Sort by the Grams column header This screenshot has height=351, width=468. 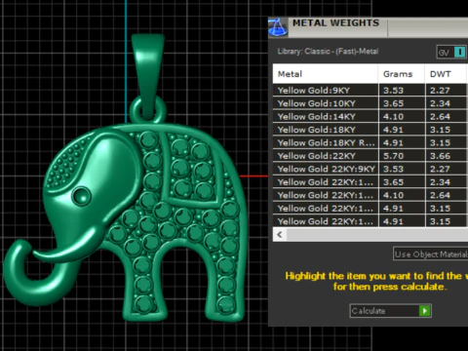tap(402, 74)
